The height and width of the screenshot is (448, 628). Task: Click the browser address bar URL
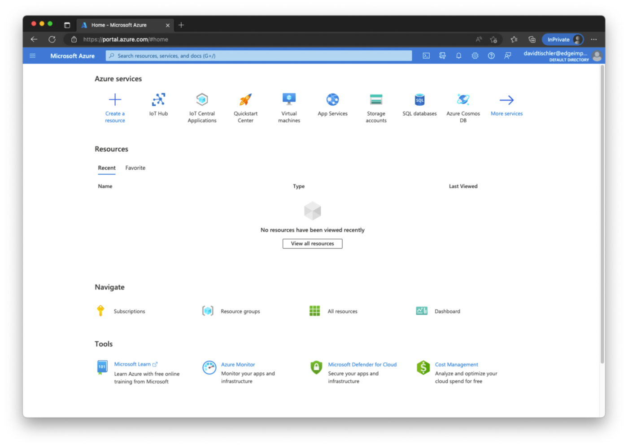pos(126,39)
